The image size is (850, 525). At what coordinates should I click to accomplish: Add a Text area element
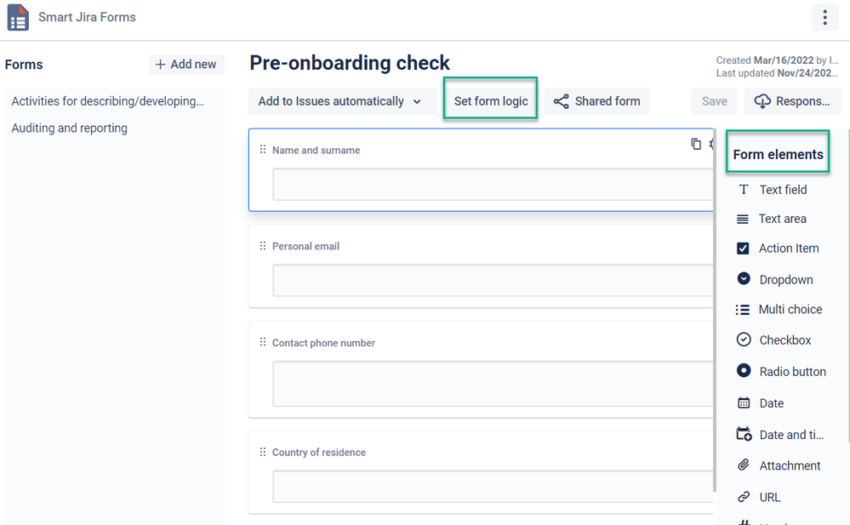coord(782,219)
